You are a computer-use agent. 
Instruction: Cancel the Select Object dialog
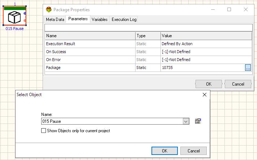[194, 151]
